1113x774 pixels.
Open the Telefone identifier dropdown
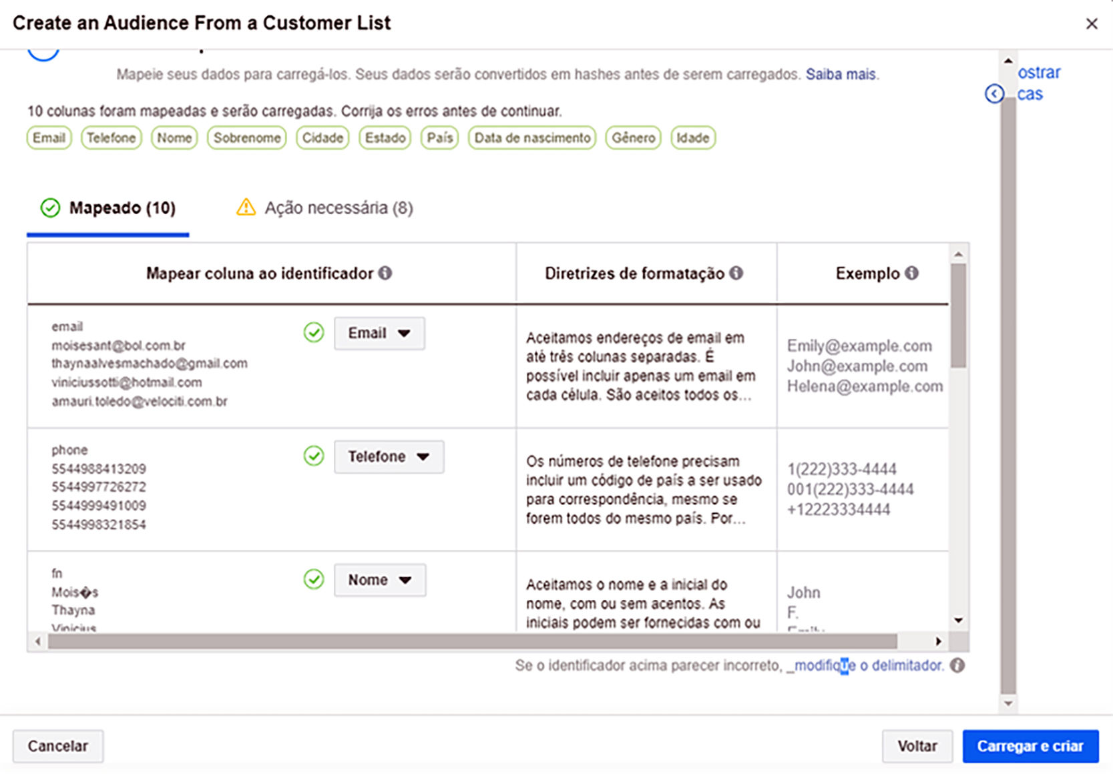pos(389,456)
